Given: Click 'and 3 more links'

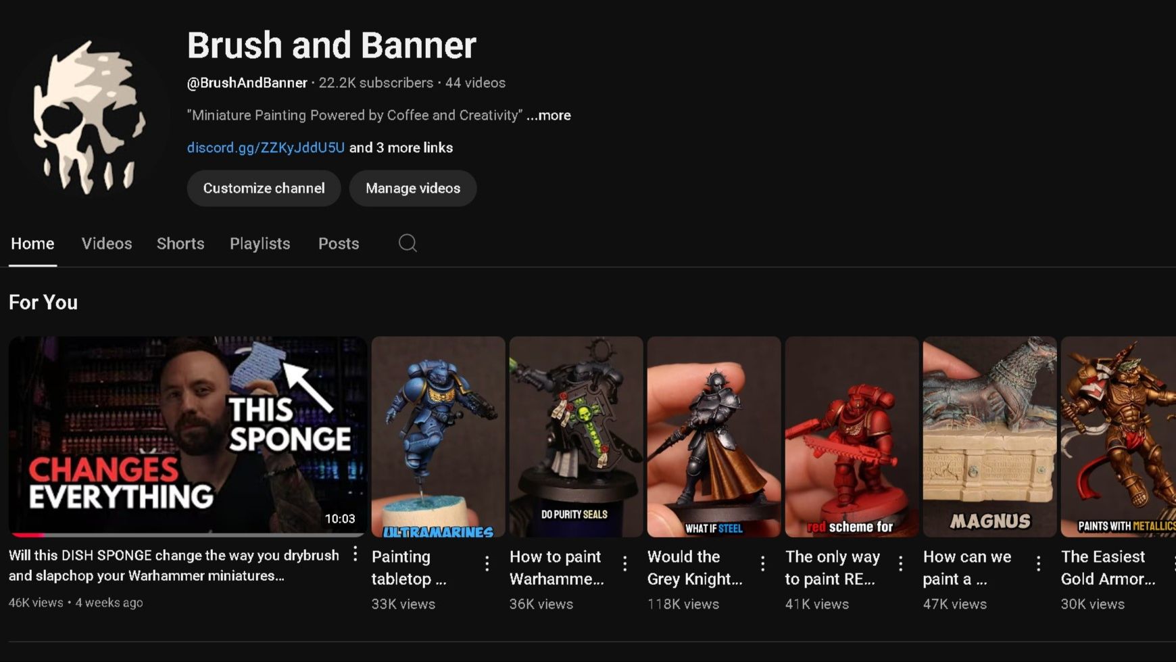Looking at the screenshot, I should click(x=401, y=147).
